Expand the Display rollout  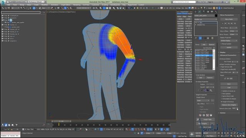point(223,53)
